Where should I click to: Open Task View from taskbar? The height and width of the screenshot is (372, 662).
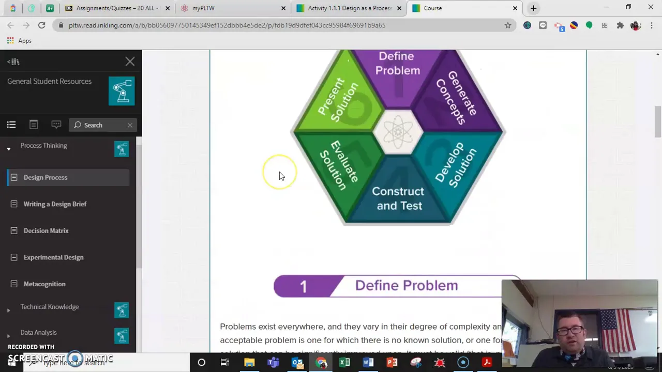pyautogui.click(x=225, y=363)
